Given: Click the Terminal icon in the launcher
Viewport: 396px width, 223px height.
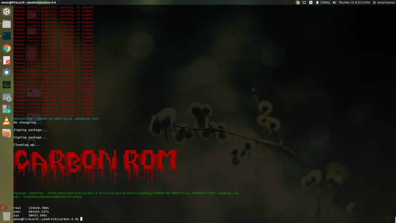Looking at the screenshot, I should 6,36.
